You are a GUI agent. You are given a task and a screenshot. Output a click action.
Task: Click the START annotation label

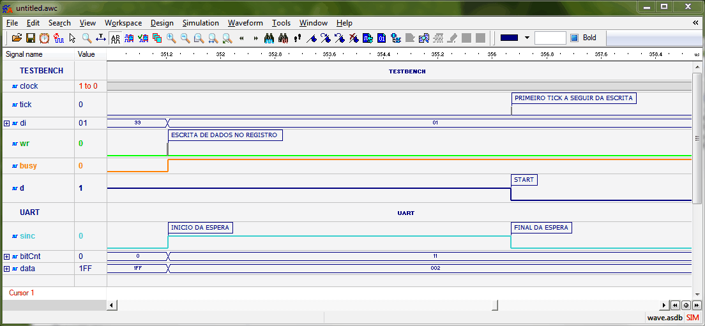[x=524, y=180]
